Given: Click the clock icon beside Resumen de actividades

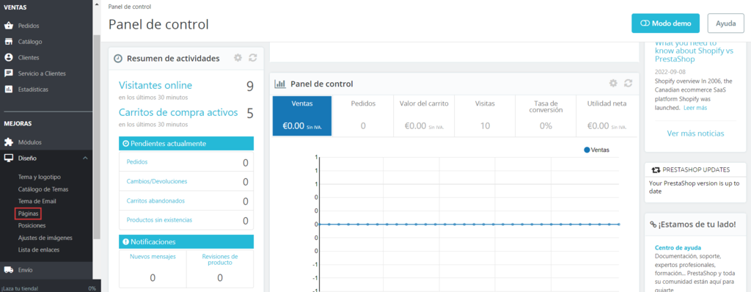Looking at the screenshot, I should click(118, 59).
